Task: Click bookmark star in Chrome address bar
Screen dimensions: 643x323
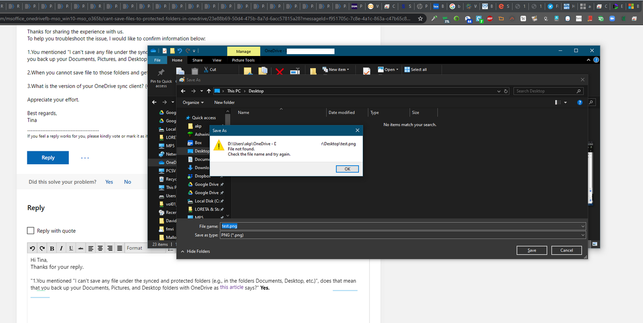Action: tap(420, 19)
